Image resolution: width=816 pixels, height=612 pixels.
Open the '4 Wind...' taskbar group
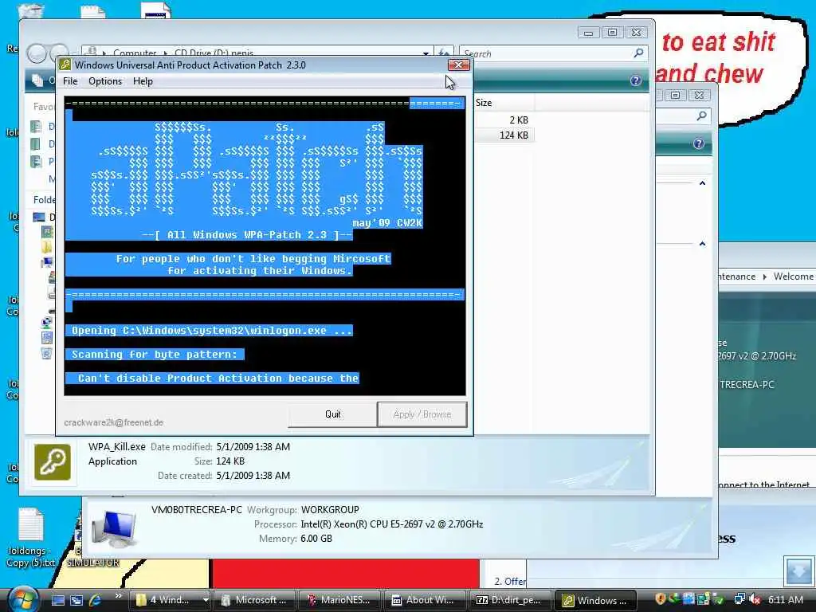(x=165, y=600)
